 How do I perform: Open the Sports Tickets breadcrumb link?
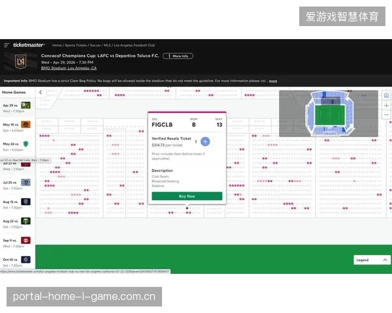click(76, 46)
